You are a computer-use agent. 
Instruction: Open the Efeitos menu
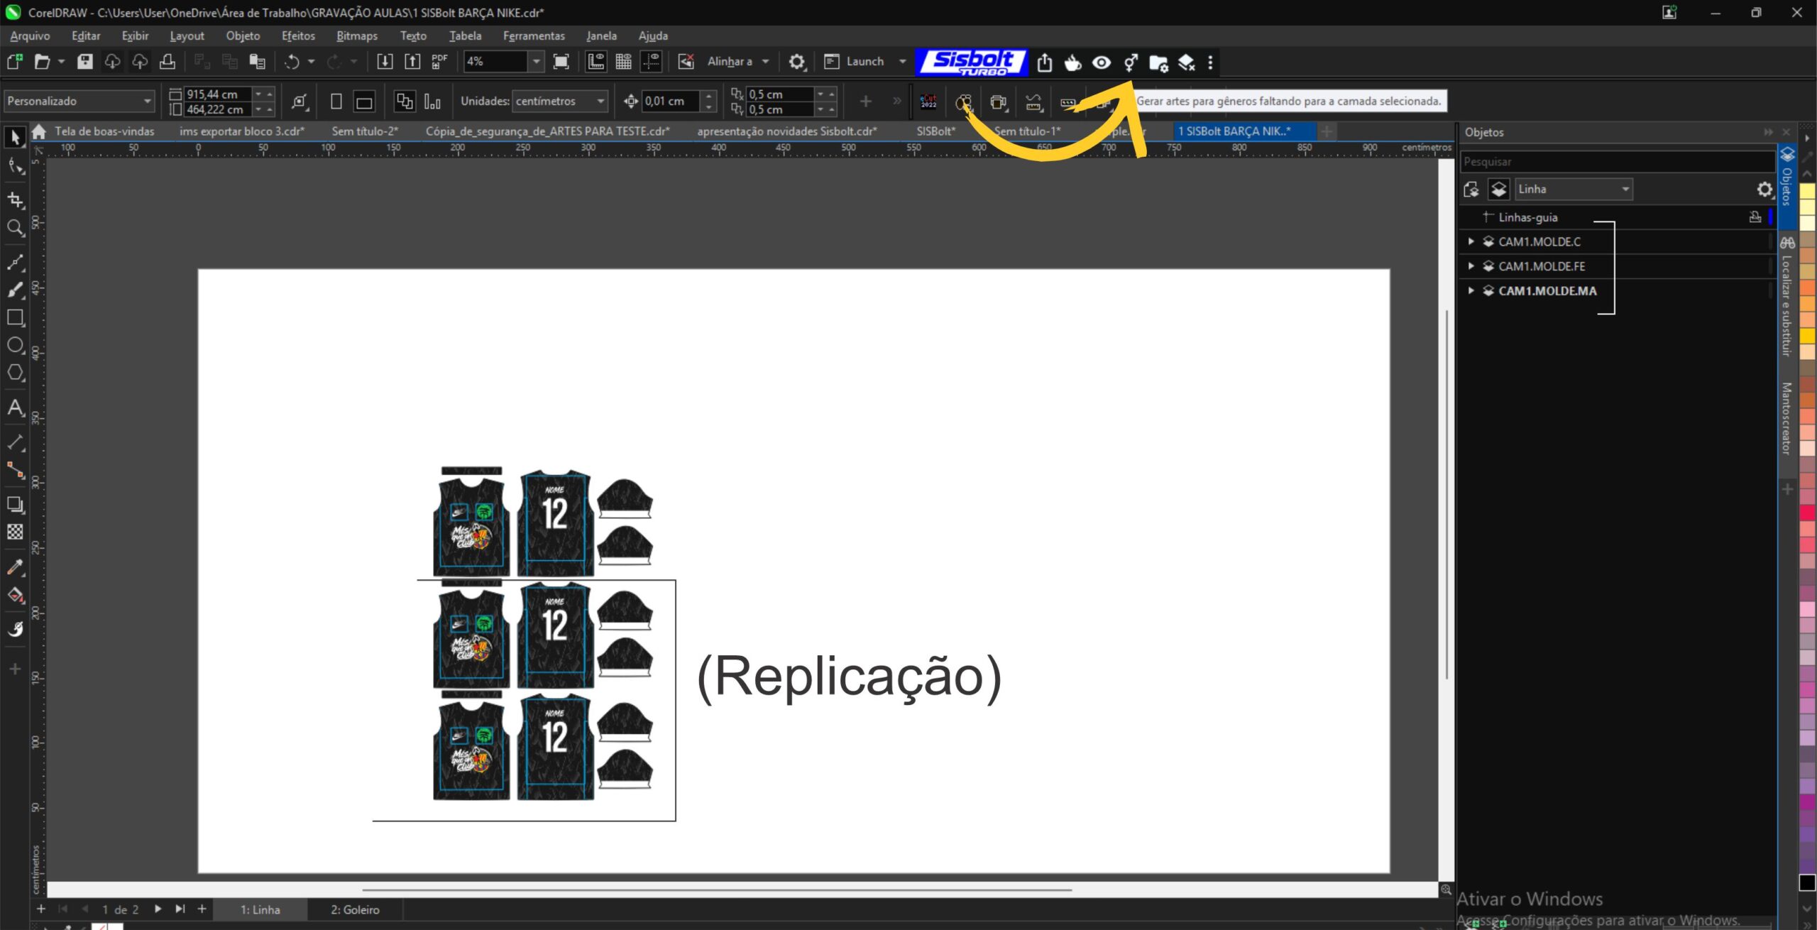[297, 35]
